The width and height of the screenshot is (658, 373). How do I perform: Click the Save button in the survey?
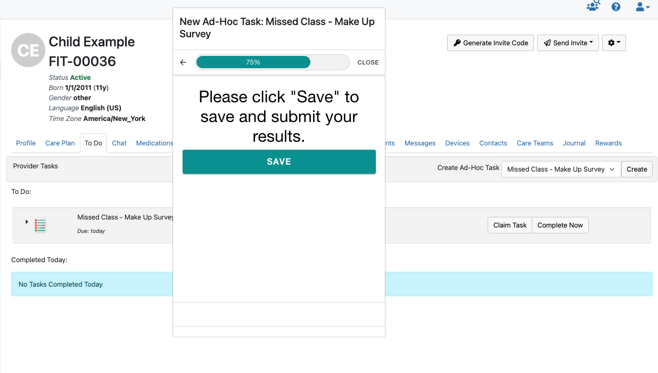click(279, 161)
